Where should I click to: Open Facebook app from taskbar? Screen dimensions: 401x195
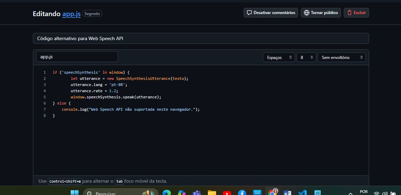pyautogui.click(x=242, y=193)
